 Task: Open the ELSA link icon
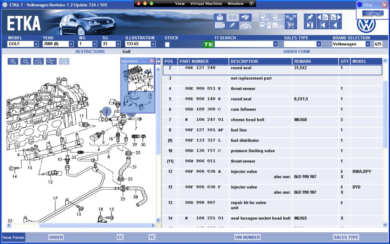coord(265,18)
